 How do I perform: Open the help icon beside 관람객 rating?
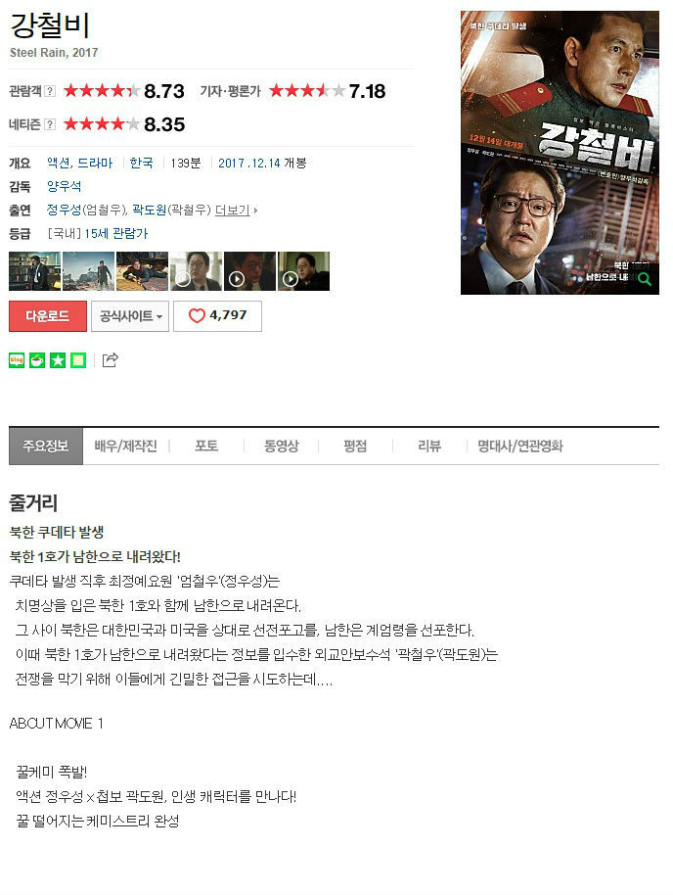(50, 91)
